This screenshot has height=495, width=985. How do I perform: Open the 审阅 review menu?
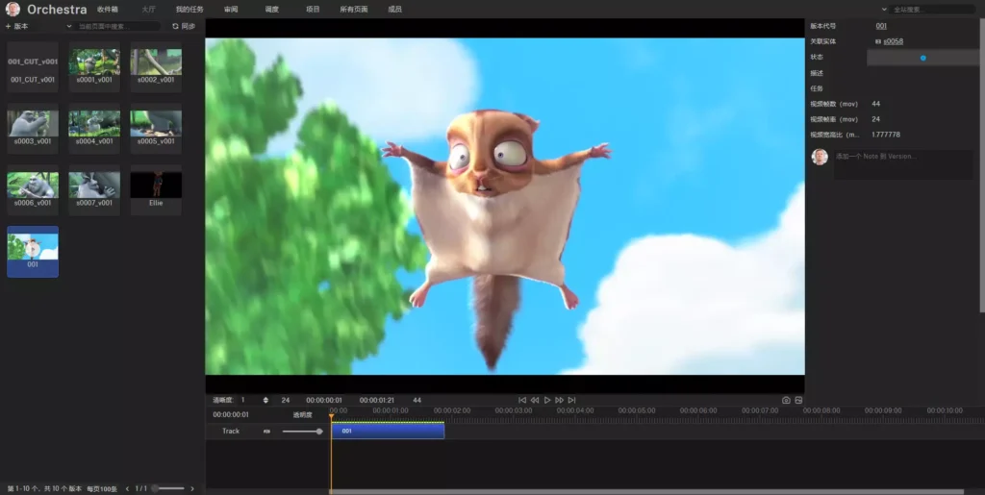[231, 10]
